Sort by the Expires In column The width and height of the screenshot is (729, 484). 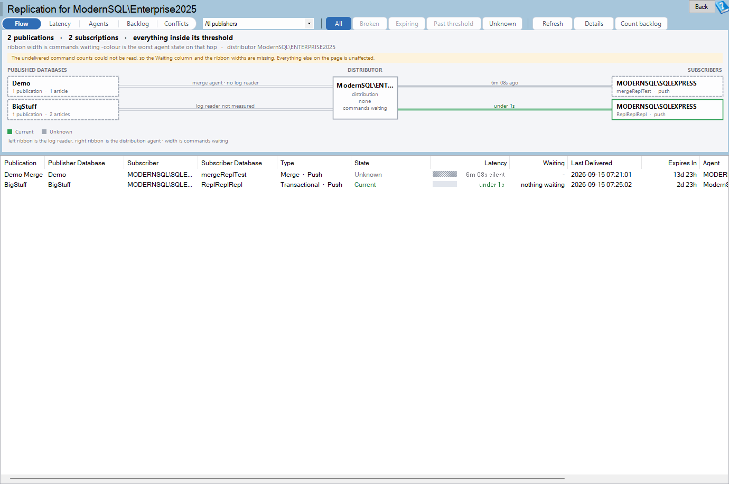[670, 163]
